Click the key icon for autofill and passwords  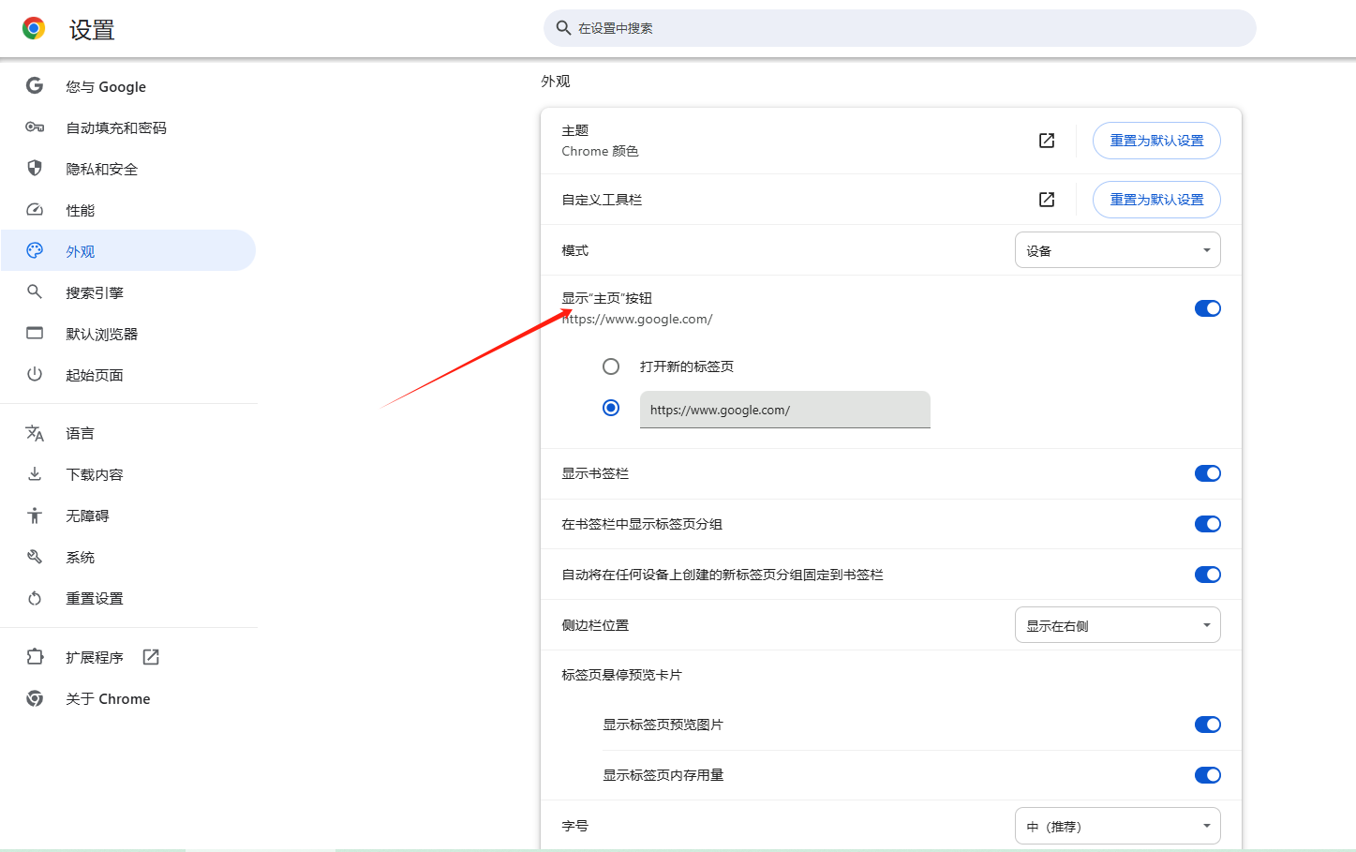(x=35, y=127)
